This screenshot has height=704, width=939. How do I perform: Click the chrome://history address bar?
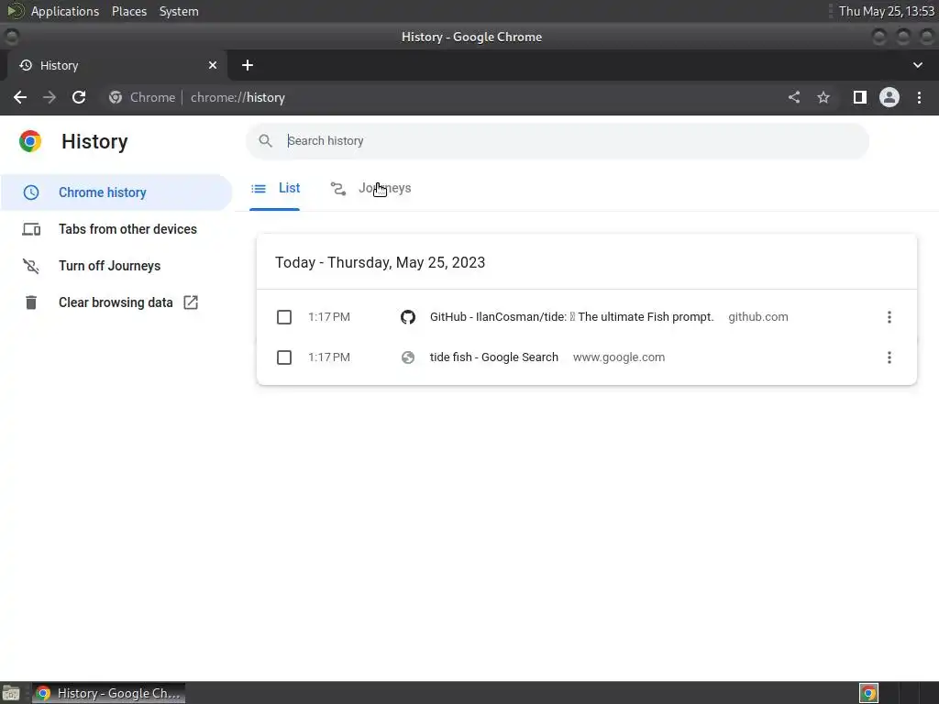[238, 97]
